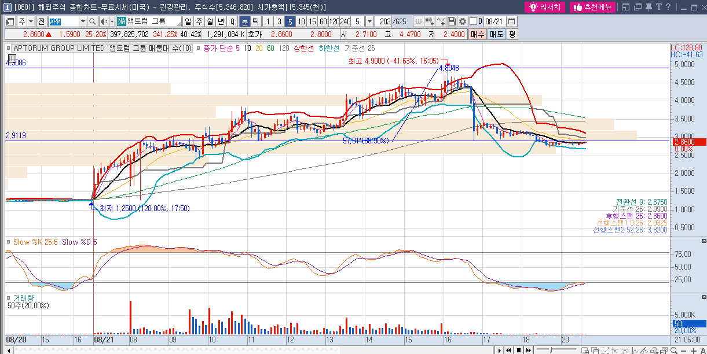707x354 pixels.
Task: Open chart settings gear icon
Action: pyautogui.click(x=462, y=21)
